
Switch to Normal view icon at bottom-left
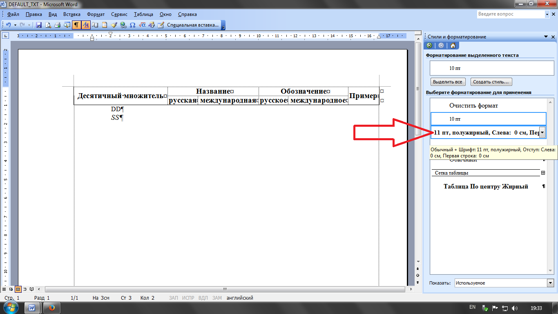coord(5,289)
